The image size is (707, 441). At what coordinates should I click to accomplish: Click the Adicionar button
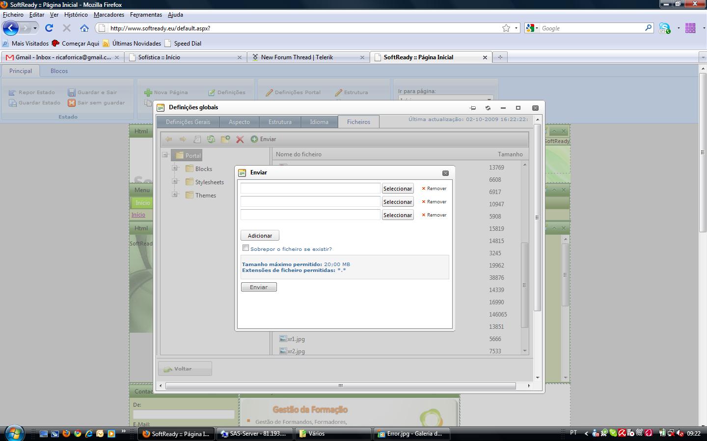click(x=260, y=236)
